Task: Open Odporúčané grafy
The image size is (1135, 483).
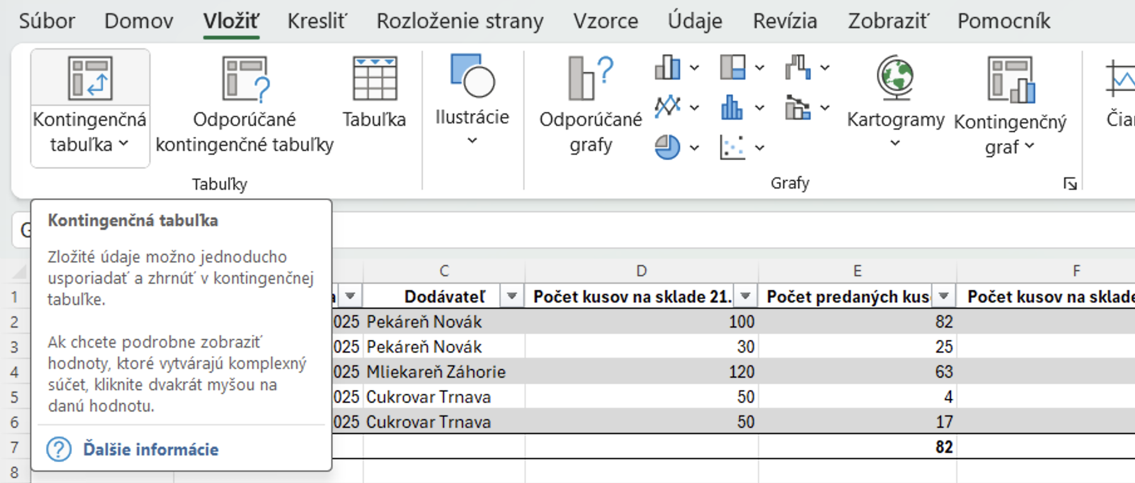Action: (590, 105)
